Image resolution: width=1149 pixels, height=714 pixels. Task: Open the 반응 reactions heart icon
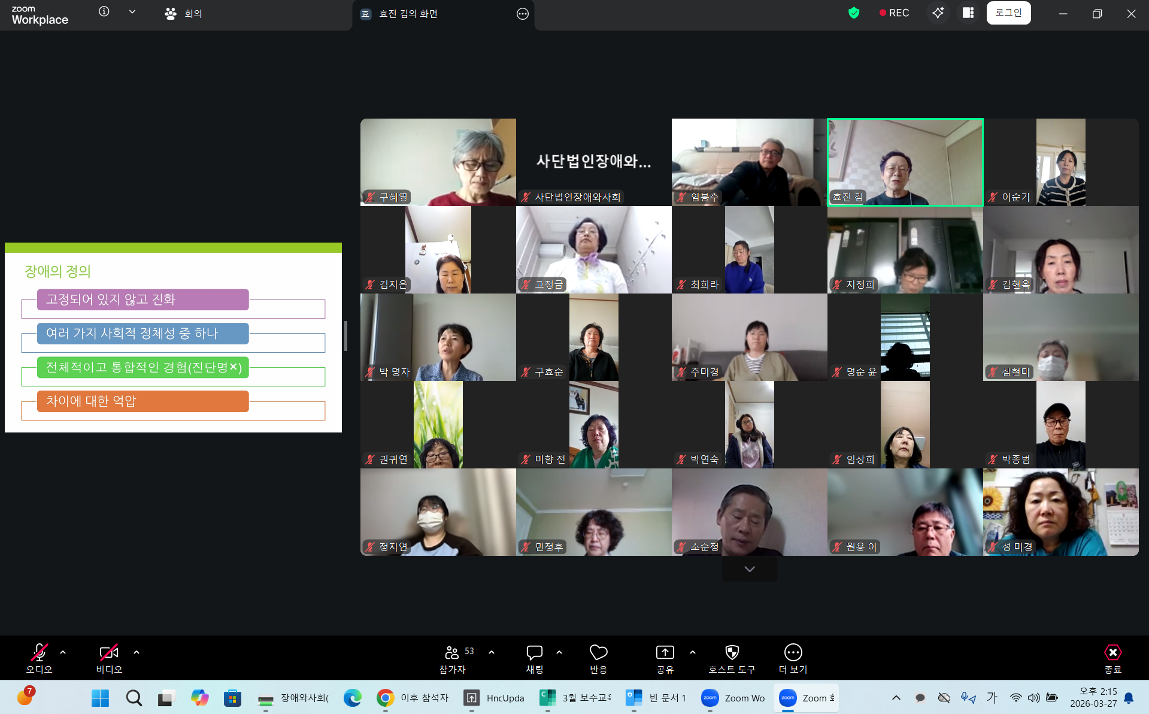pyautogui.click(x=598, y=658)
